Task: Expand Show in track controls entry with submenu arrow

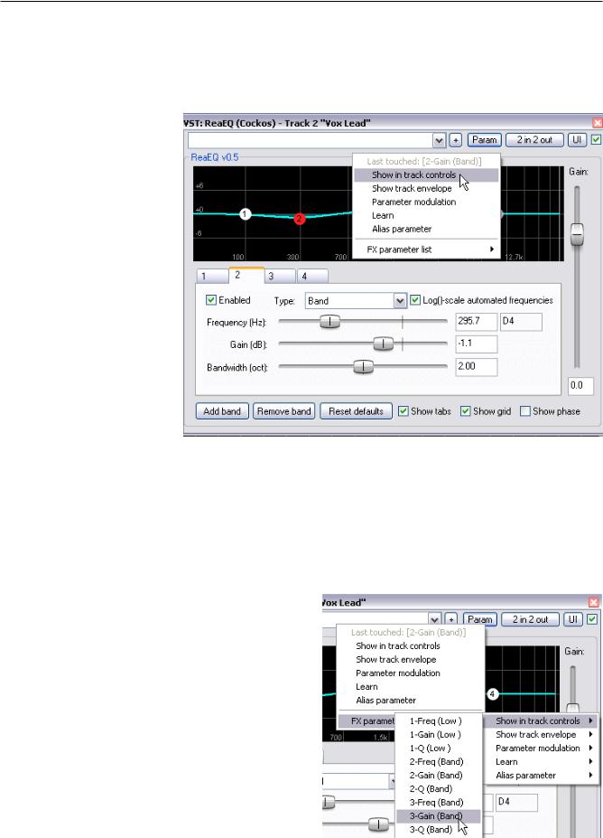Action: pyautogui.click(x=541, y=721)
